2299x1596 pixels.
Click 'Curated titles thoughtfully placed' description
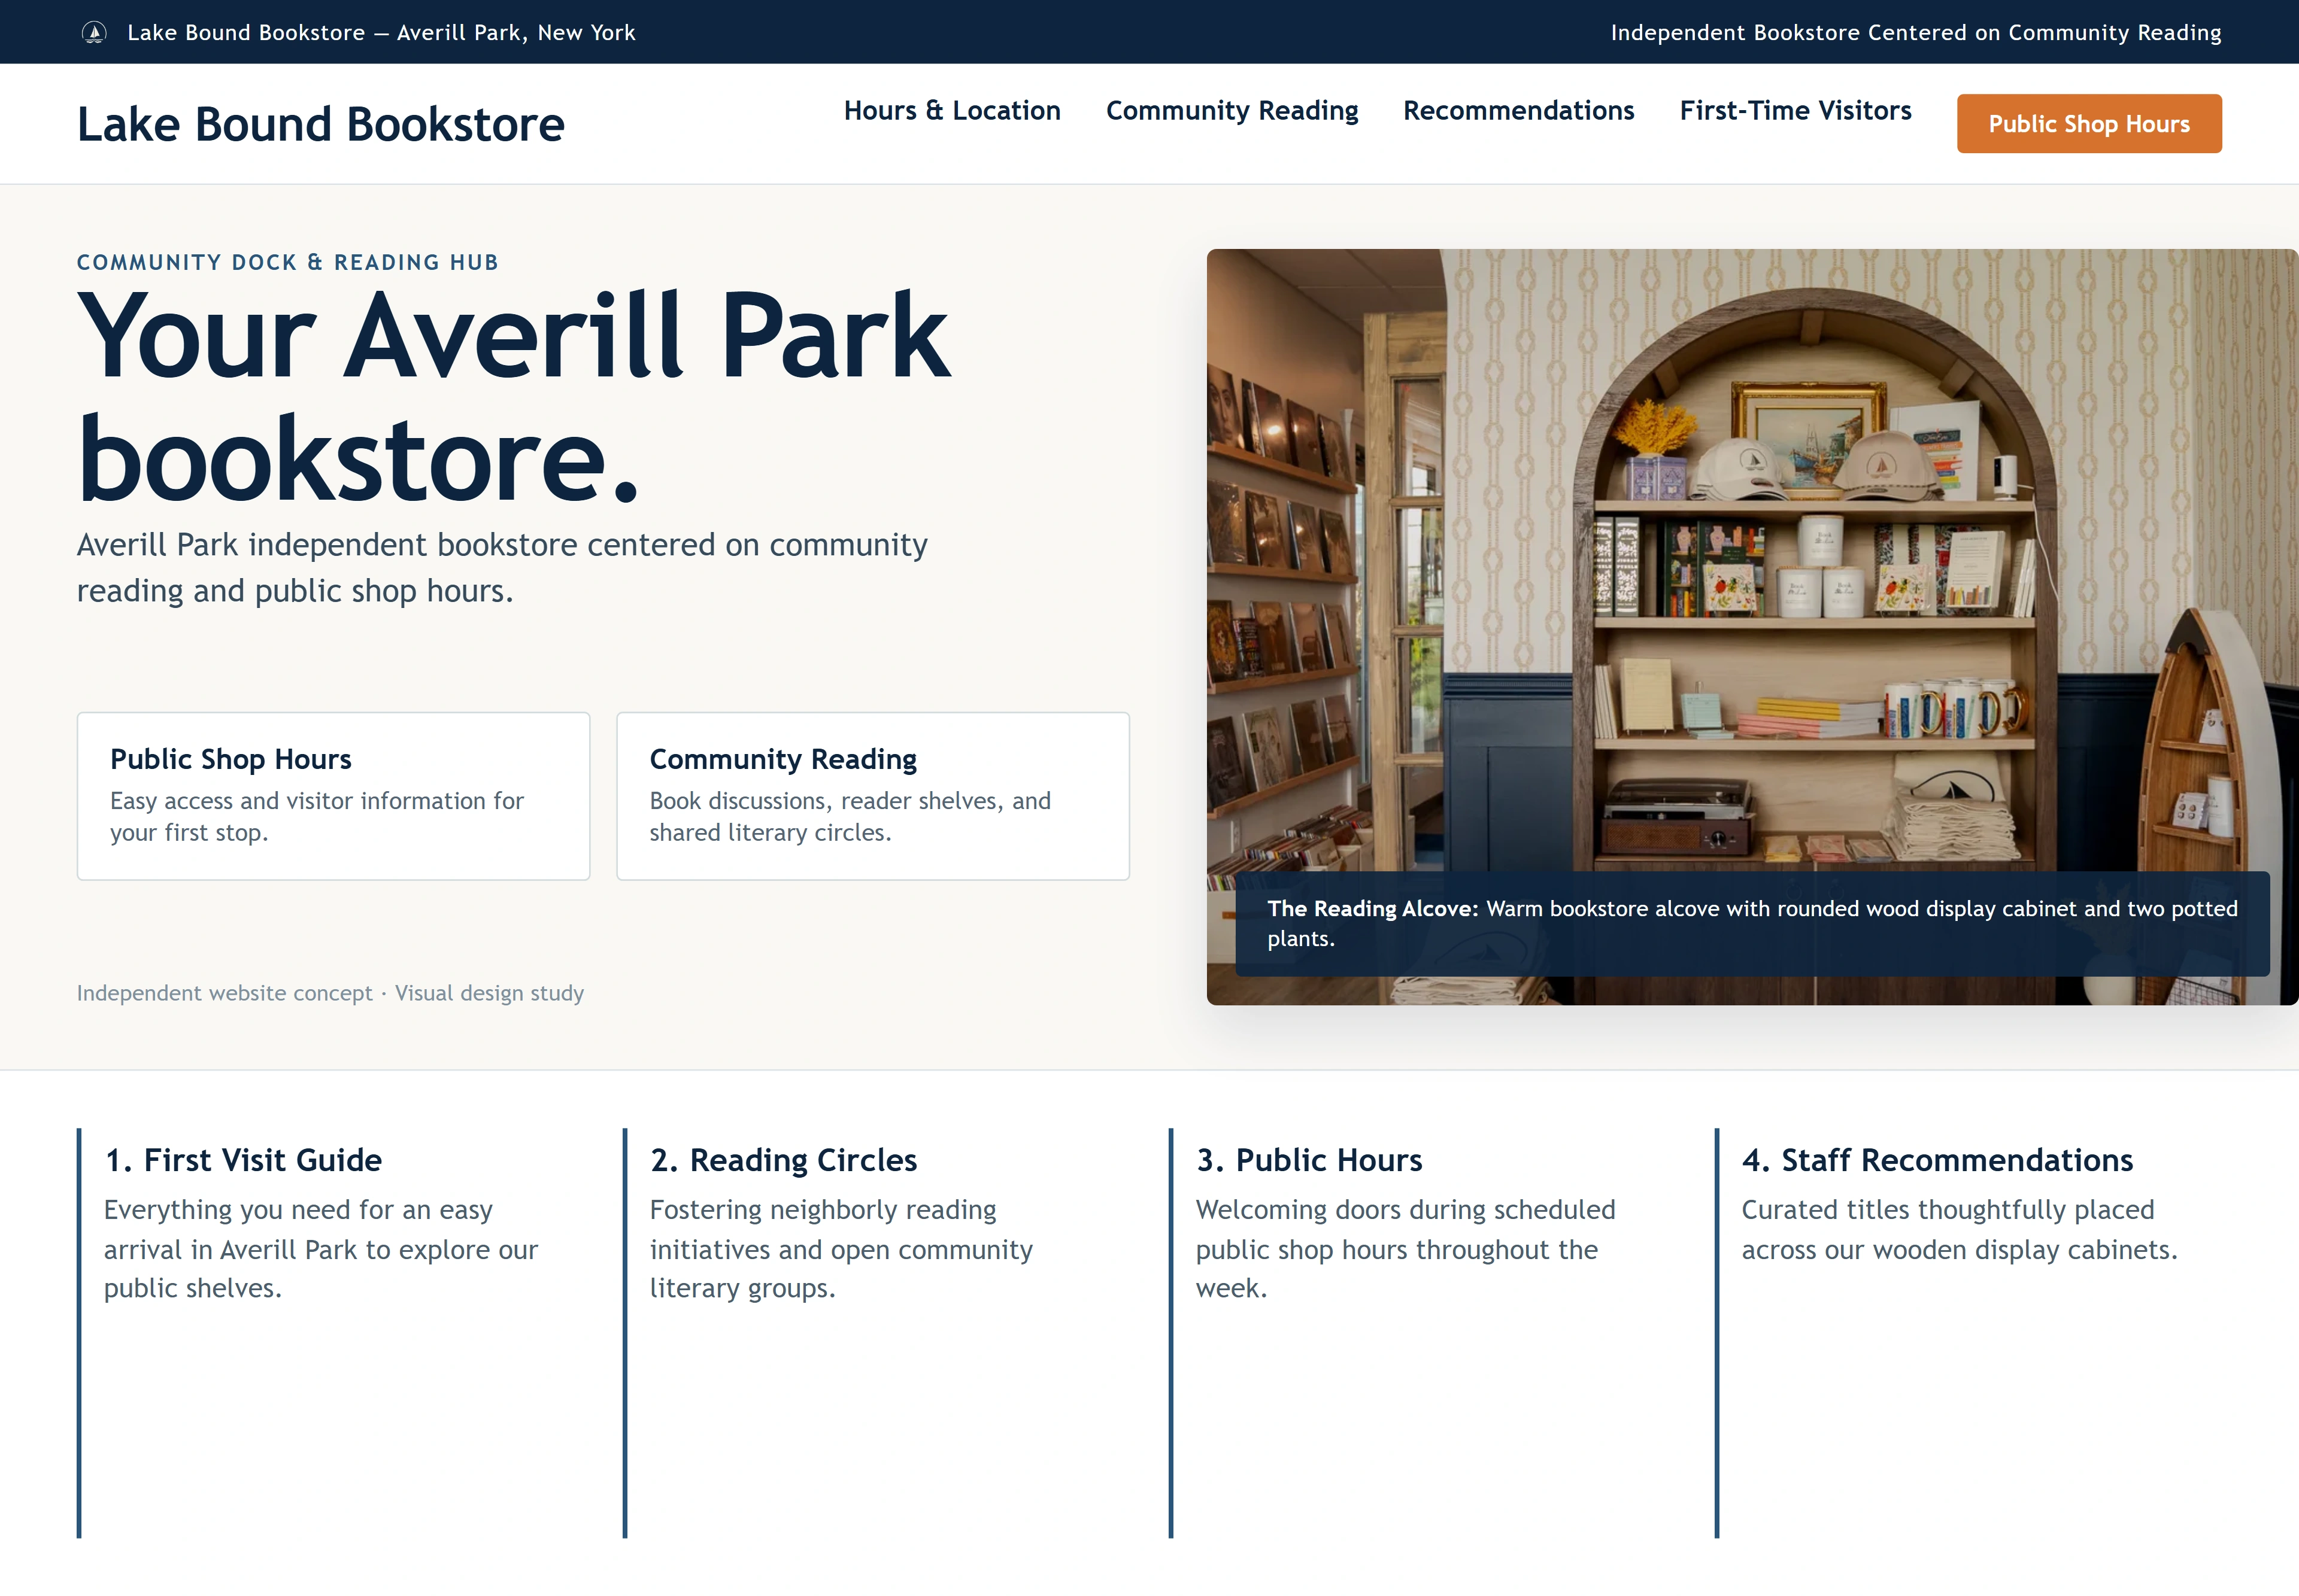(x=1959, y=1230)
